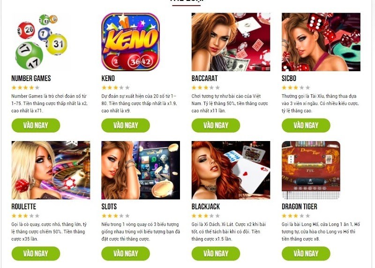This screenshot has width=375, height=268.
Task: Click the Baccarat star rating row
Action: click(205, 88)
